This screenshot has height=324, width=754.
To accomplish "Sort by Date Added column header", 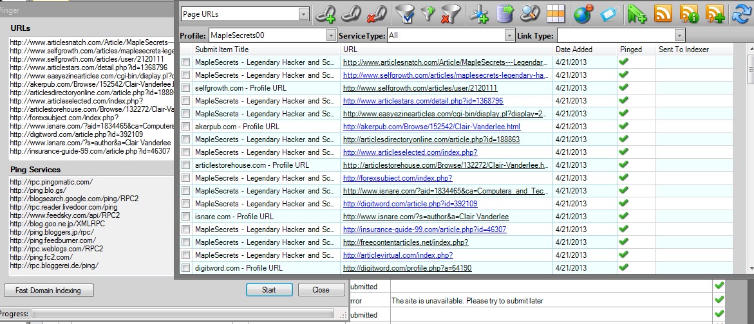I will point(585,50).
